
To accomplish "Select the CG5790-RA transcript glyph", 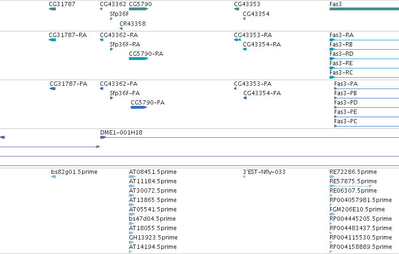I will tap(139, 59).
